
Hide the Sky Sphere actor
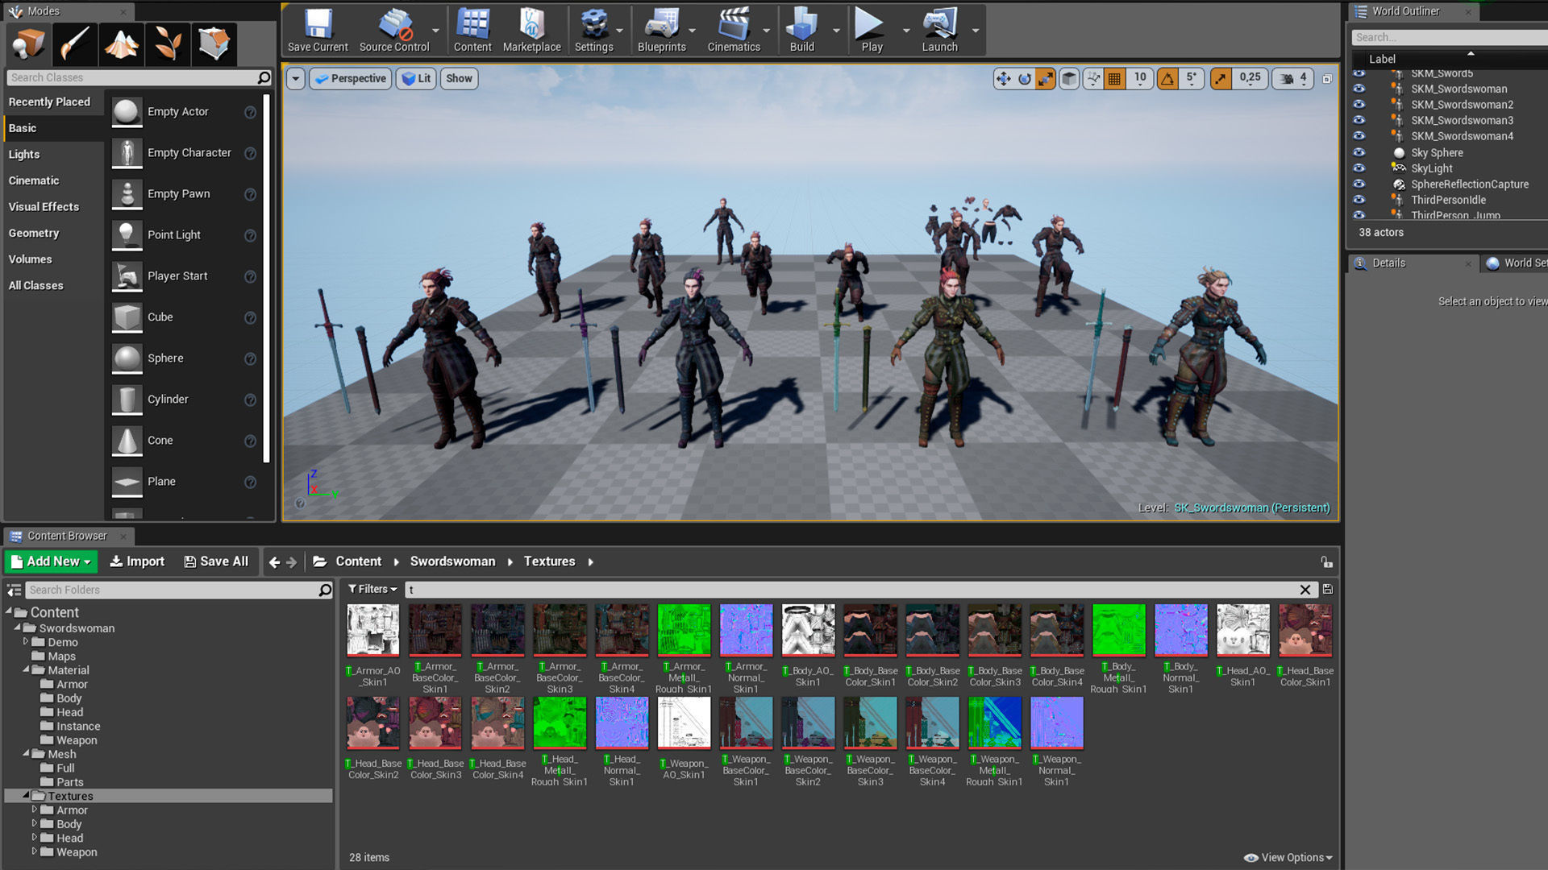1359,152
